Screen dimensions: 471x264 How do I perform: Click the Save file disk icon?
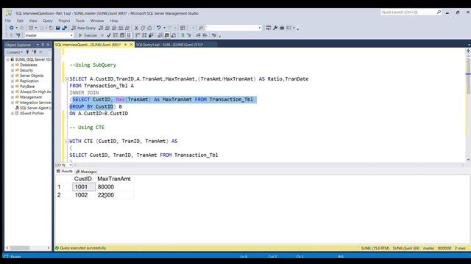pos(57,28)
